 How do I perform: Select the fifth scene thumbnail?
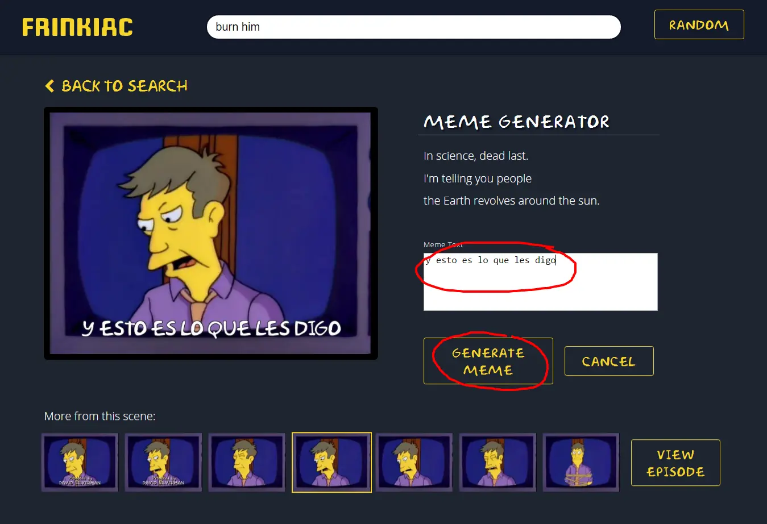click(x=414, y=463)
